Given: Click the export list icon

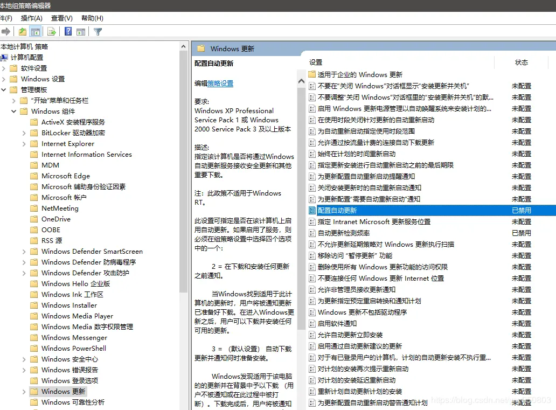Looking at the screenshot, I should click(x=51, y=31).
